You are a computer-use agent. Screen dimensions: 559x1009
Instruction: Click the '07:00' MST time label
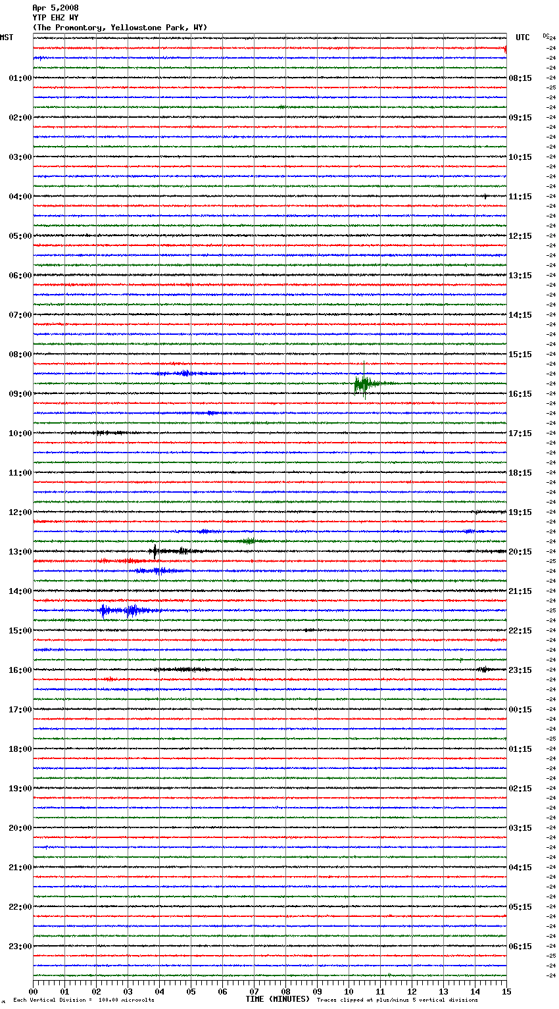click(20, 315)
